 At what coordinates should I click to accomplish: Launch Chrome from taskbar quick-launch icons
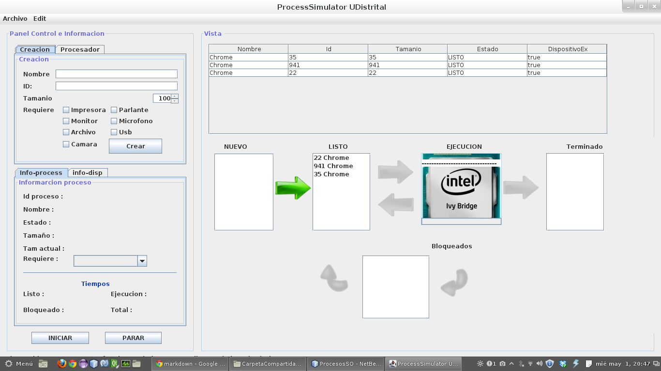pos(73,364)
